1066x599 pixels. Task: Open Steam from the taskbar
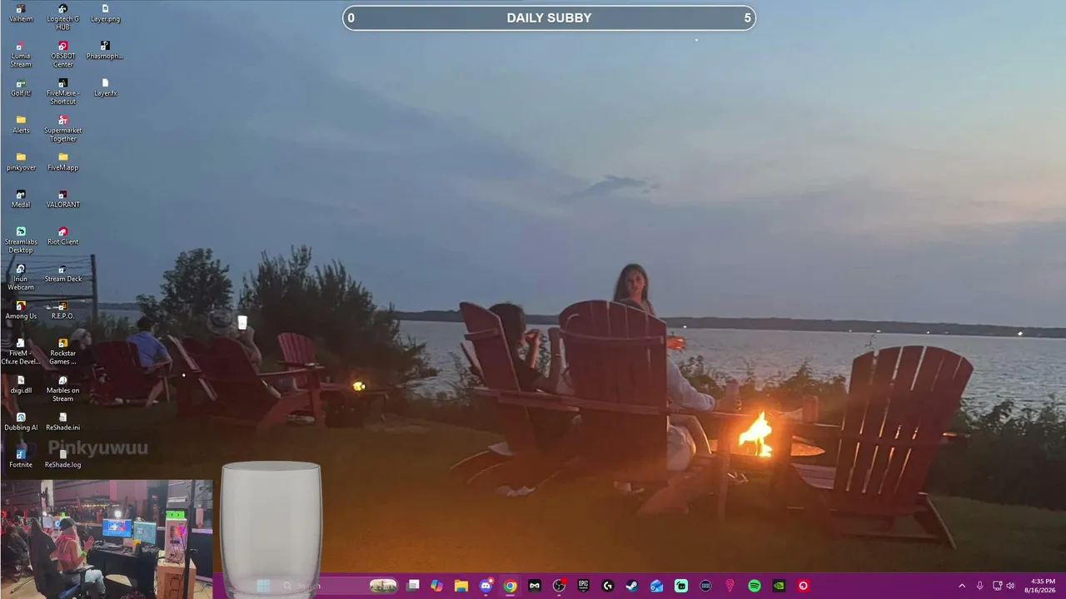tap(632, 586)
